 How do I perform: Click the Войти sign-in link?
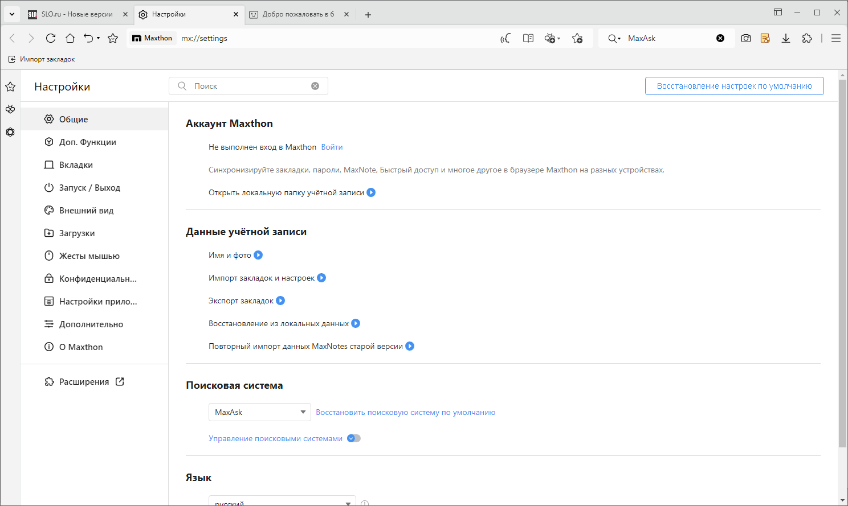(x=332, y=147)
